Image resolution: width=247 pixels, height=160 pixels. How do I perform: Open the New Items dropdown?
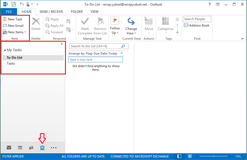pos(14,32)
